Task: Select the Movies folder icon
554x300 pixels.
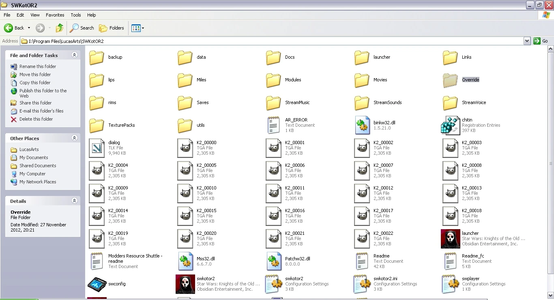Action: coord(362,80)
